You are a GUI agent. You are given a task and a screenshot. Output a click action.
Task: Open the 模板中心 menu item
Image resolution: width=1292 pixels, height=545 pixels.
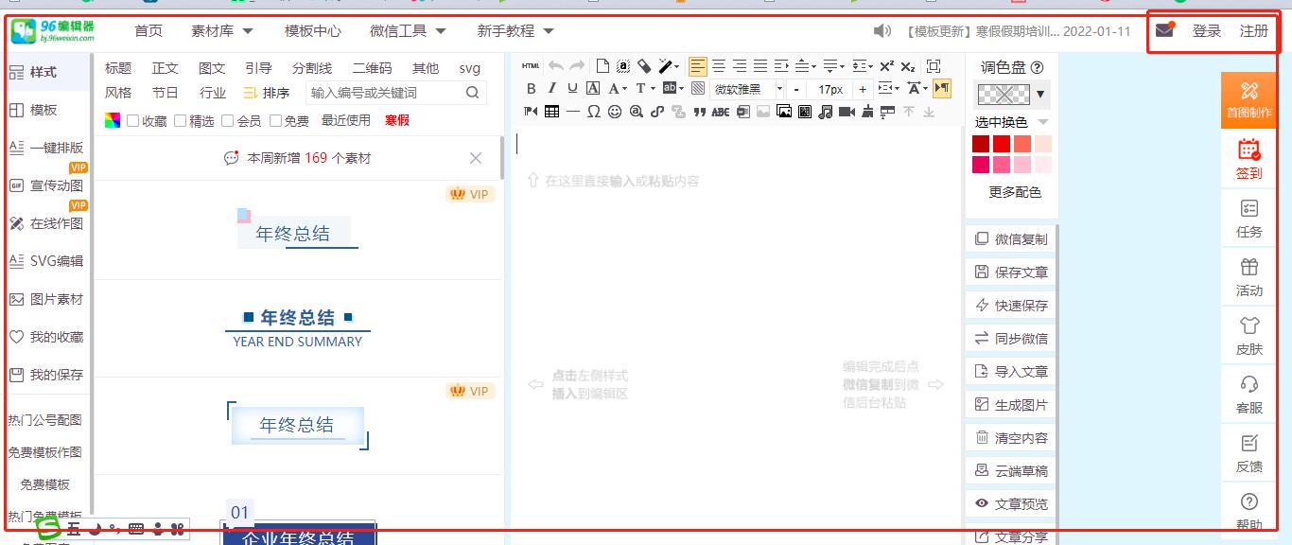313,29
